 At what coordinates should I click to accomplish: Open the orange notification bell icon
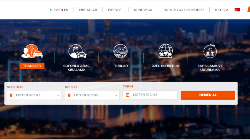pos(249,9)
